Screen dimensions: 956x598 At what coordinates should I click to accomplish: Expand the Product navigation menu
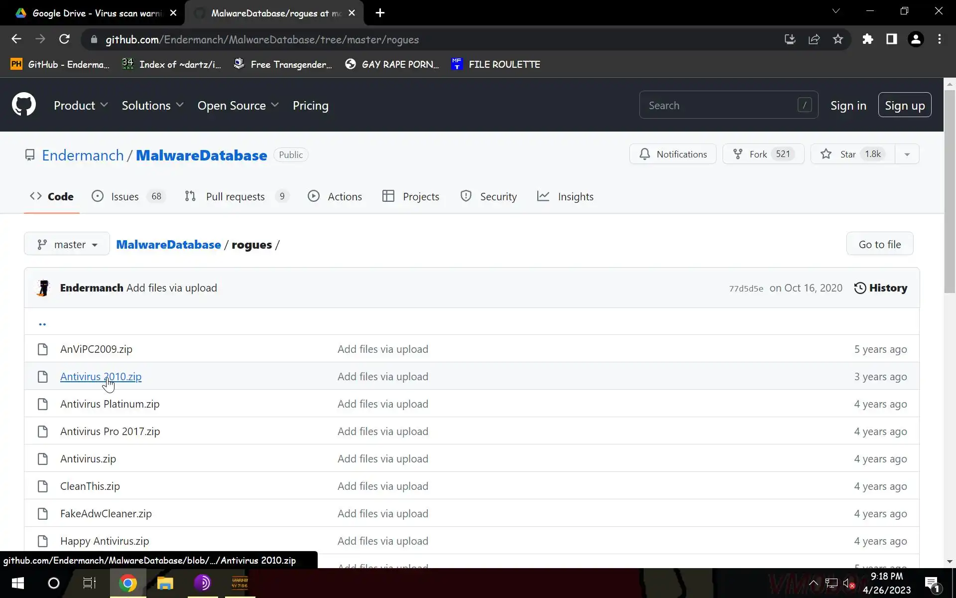pos(81,106)
